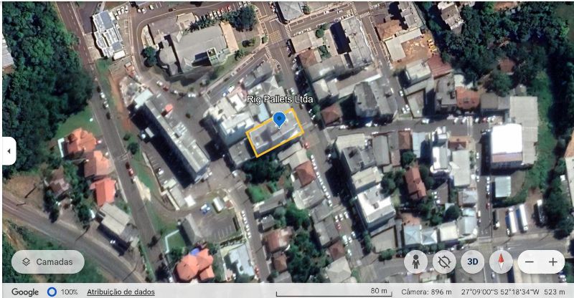Reset orientation with the compass

[x=501, y=261]
